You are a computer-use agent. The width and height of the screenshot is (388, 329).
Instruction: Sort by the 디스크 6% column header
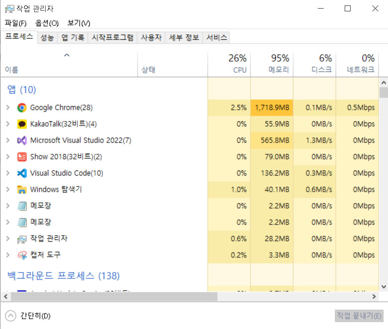315,64
